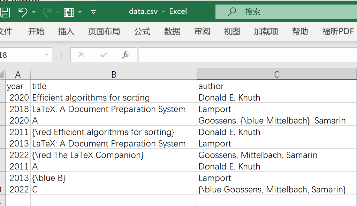Select '{\blue Goossens, Mittelbach, Samarin}' cell
This screenshot has width=357, height=206.
click(x=276, y=189)
